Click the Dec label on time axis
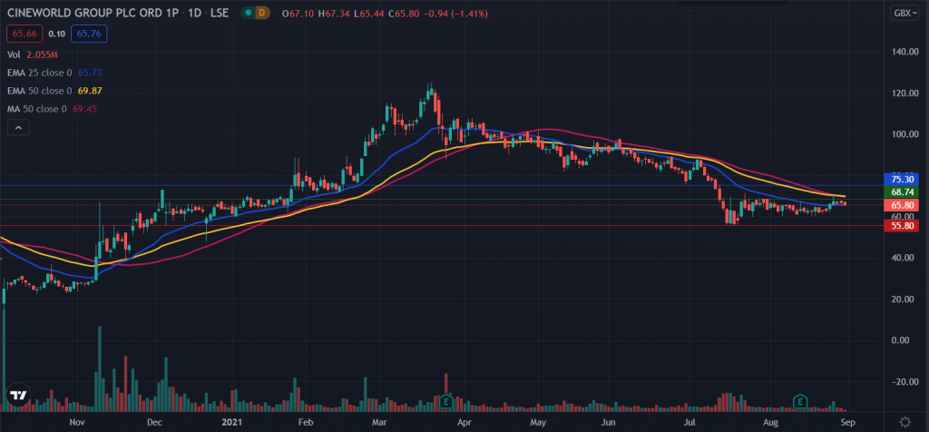This screenshot has height=432, width=929. pyautogui.click(x=154, y=423)
